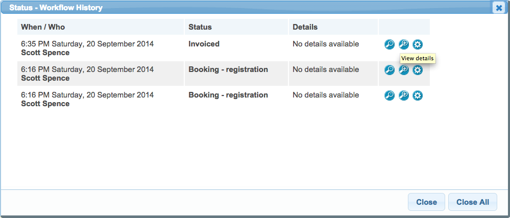Screen dimensions: 510x218
Task: Click the magnifier icon in the Invoiced row
Action: point(390,44)
